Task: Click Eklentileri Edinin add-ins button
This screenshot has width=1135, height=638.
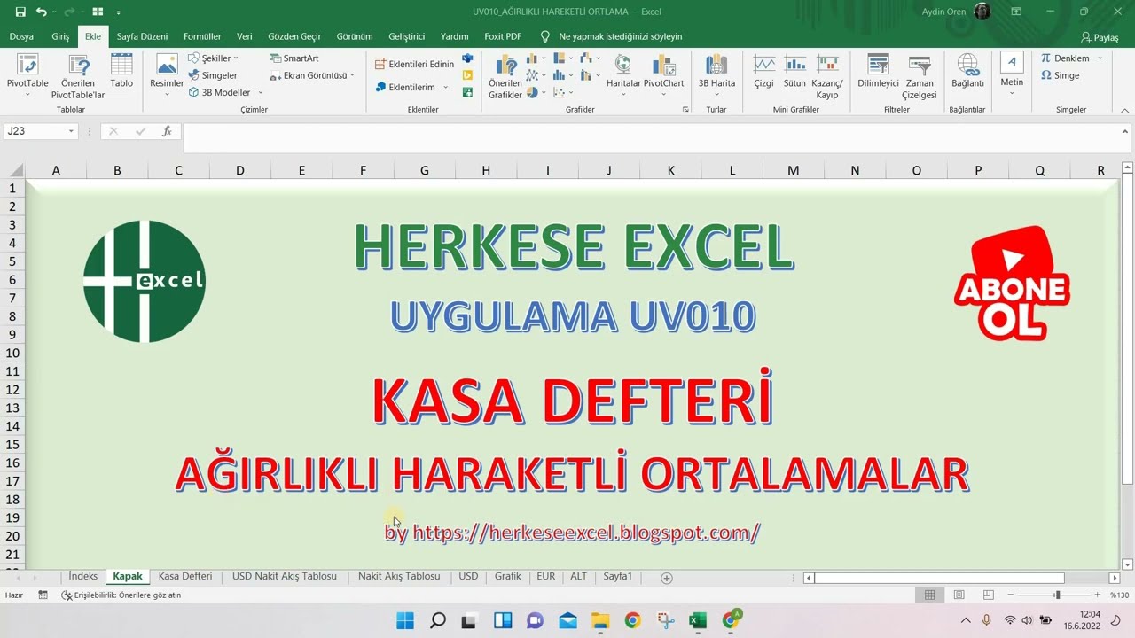Action: 414,64
